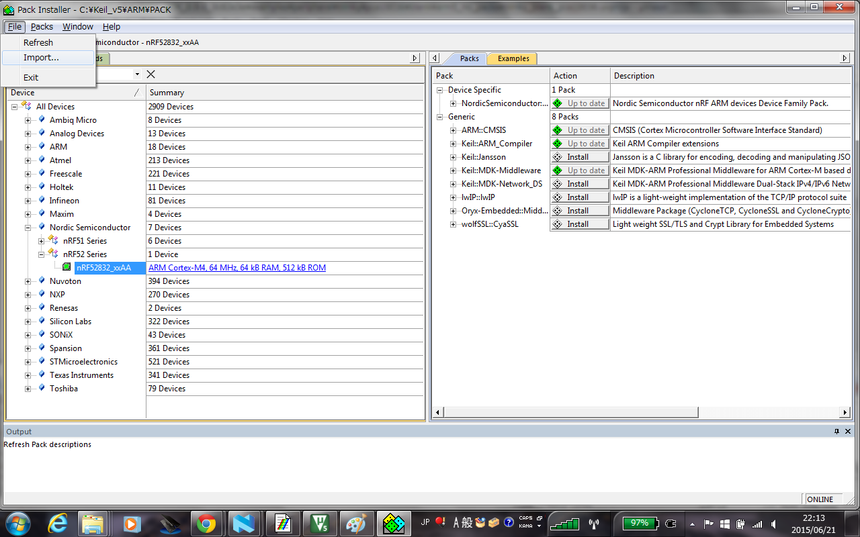
Task: Click Up to date button for ARM::CMSIS
Action: (x=580, y=130)
